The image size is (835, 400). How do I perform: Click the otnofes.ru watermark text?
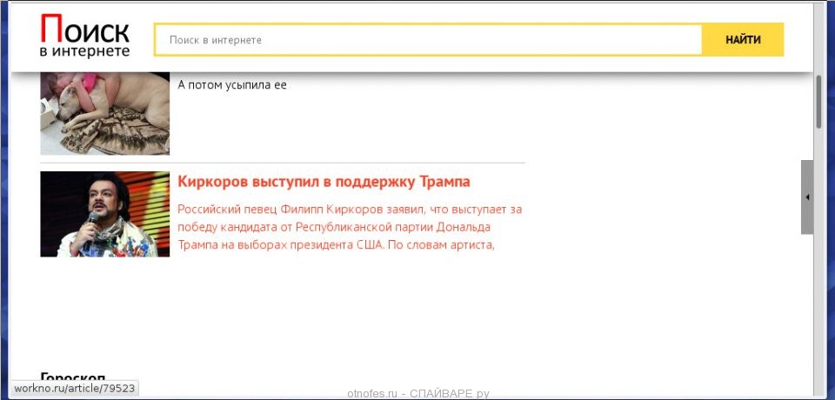373,394
